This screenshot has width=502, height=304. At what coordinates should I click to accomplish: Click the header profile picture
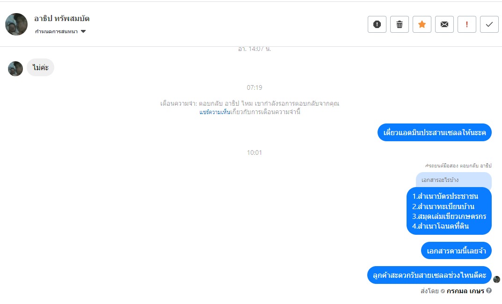(16, 24)
